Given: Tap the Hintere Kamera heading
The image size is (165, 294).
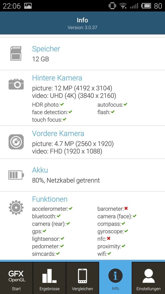Looking at the screenshot, I should point(57,78).
